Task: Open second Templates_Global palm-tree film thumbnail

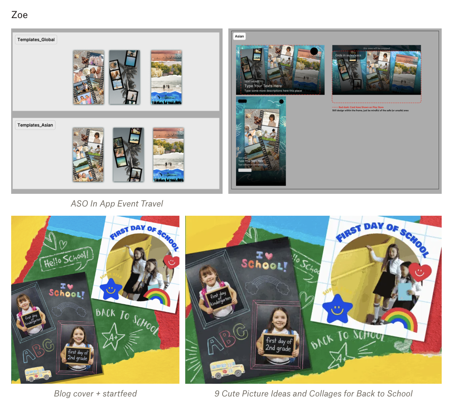Action: tap(124, 77)
